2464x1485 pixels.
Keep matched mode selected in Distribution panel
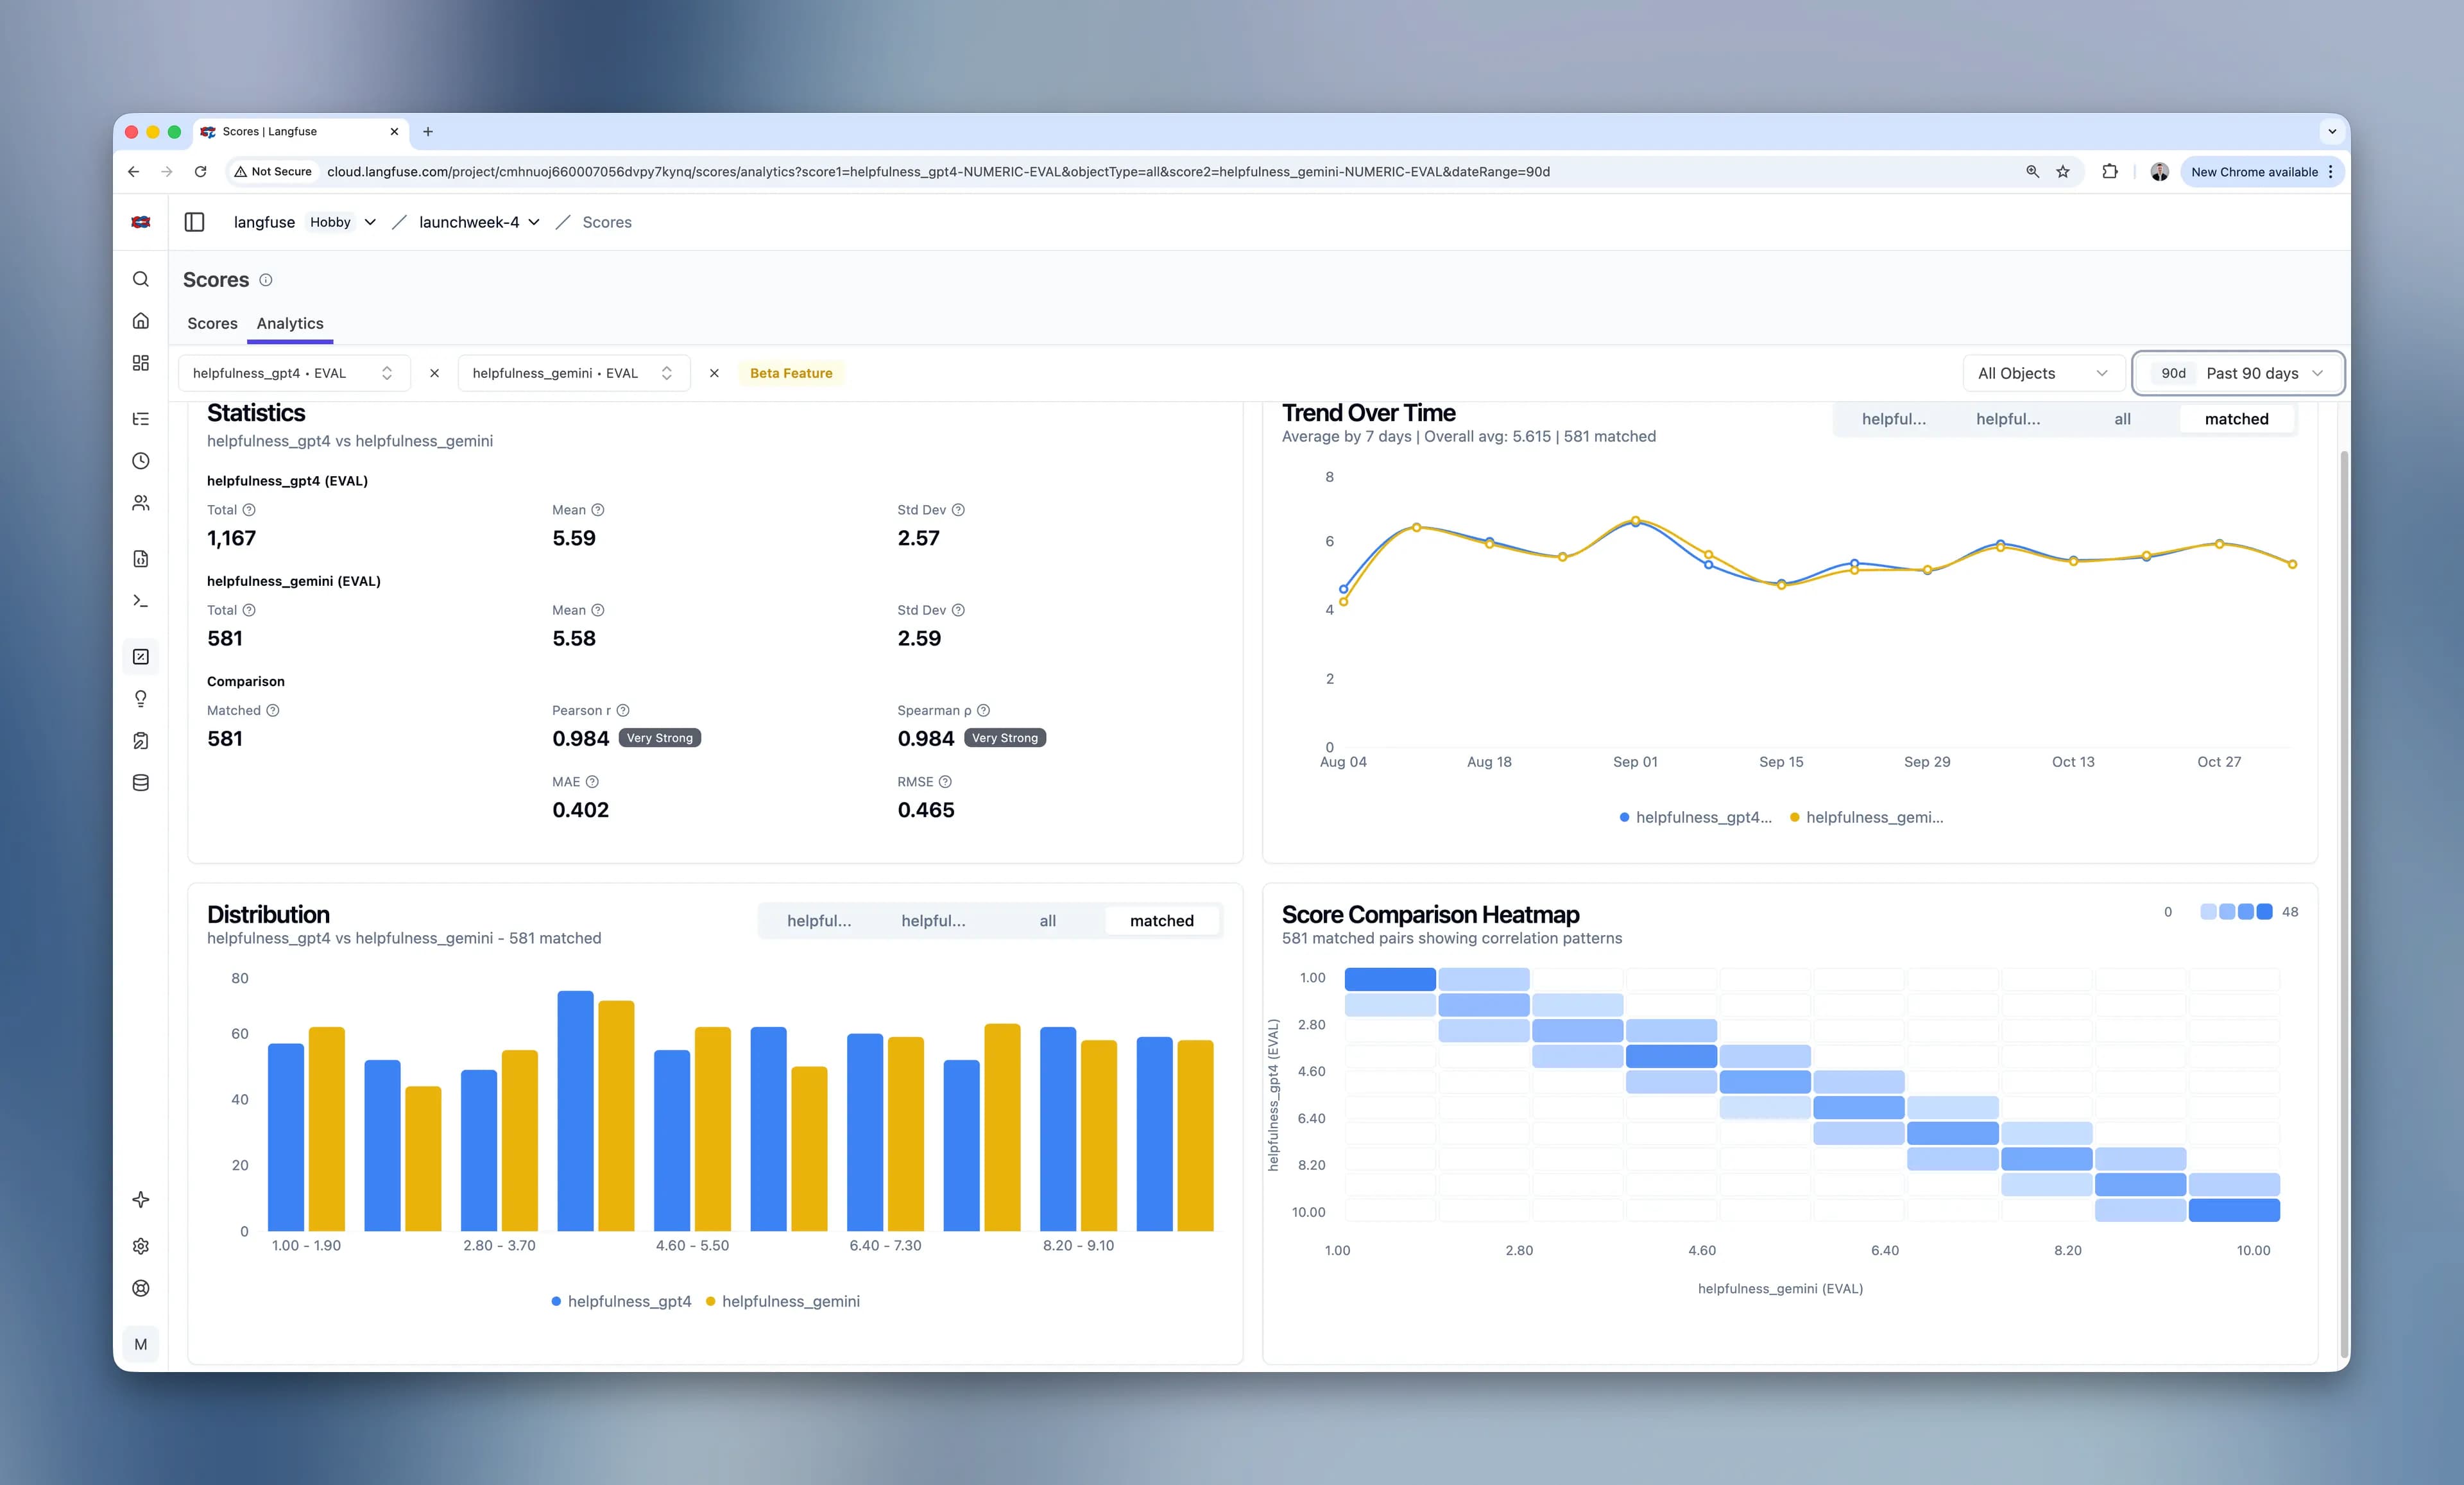(1162, 920)
